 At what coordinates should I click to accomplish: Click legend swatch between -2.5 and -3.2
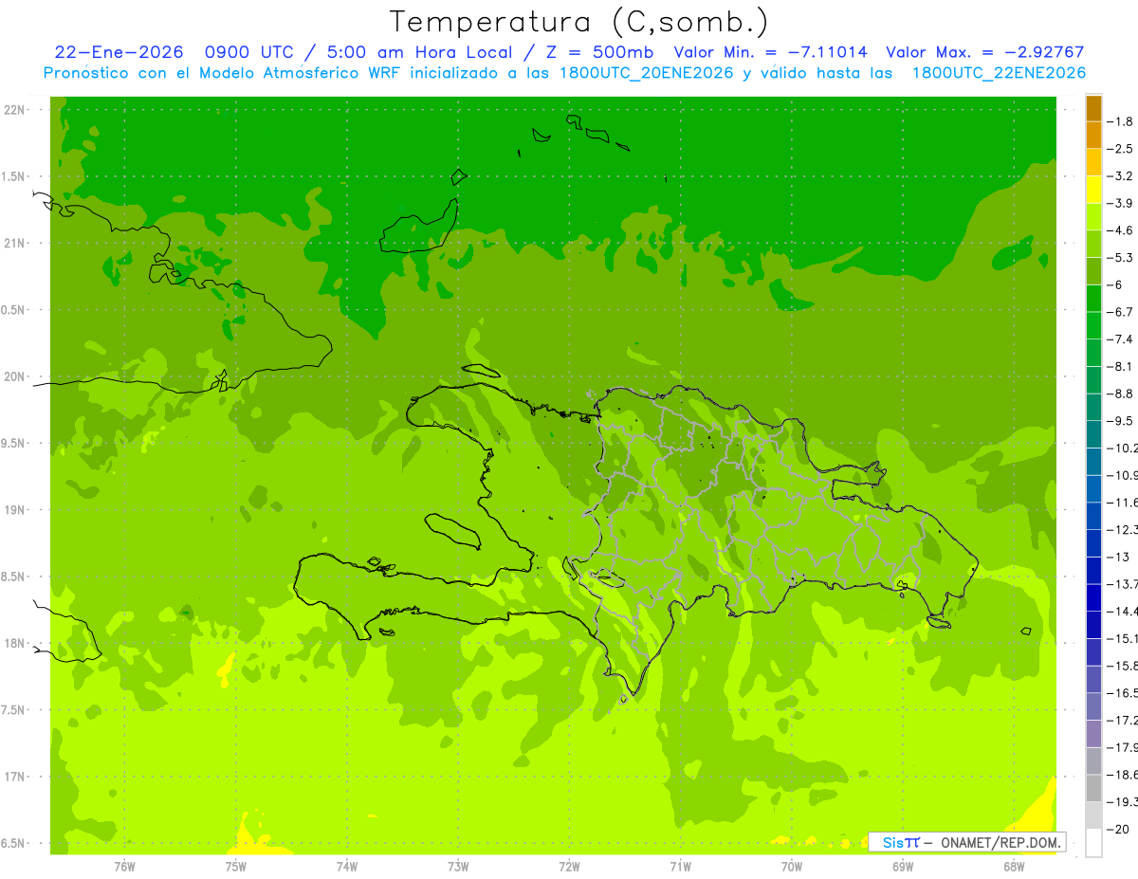coord(1094,162)
